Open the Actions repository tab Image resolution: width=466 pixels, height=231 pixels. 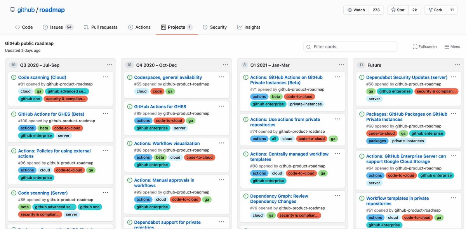coord(139,27)
